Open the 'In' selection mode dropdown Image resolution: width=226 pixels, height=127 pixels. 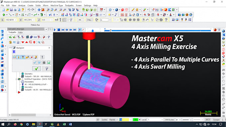click(110, 20)
